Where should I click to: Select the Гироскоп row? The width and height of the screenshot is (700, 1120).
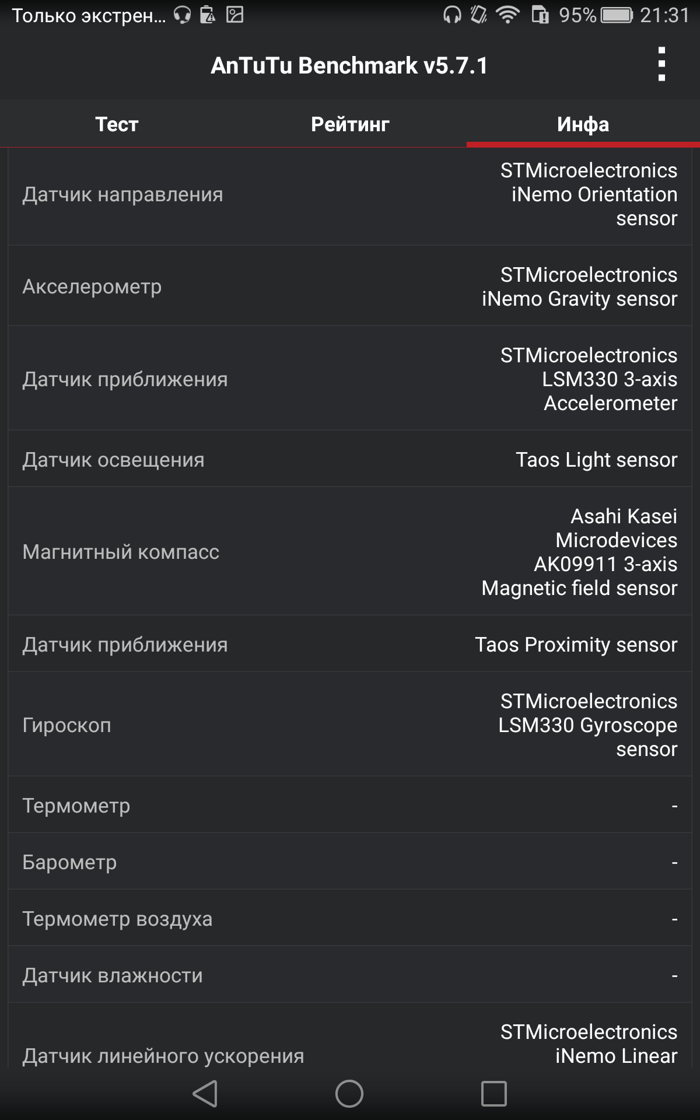click(350, 724)
